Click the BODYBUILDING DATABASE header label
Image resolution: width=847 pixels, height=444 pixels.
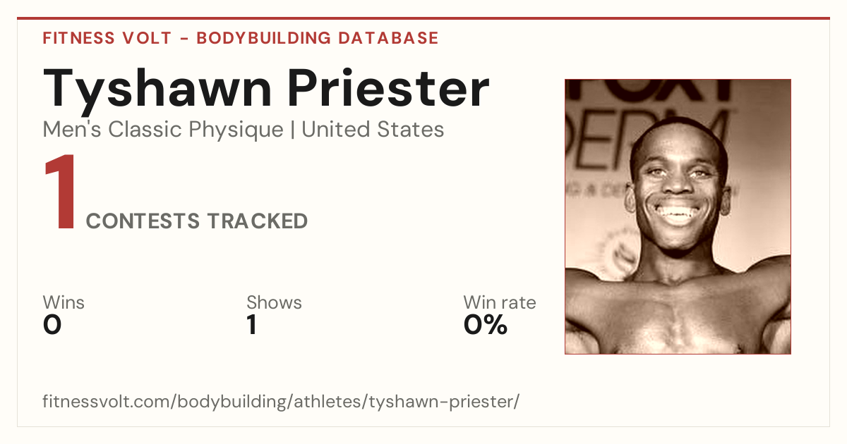tap(318, 38)
